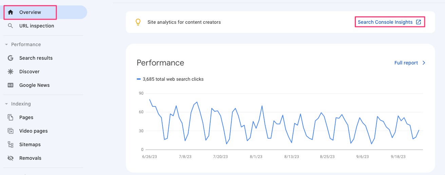Viewport: 445px width, 175px height.
Task: Click the Sitemaps icon
Action: 11,144
